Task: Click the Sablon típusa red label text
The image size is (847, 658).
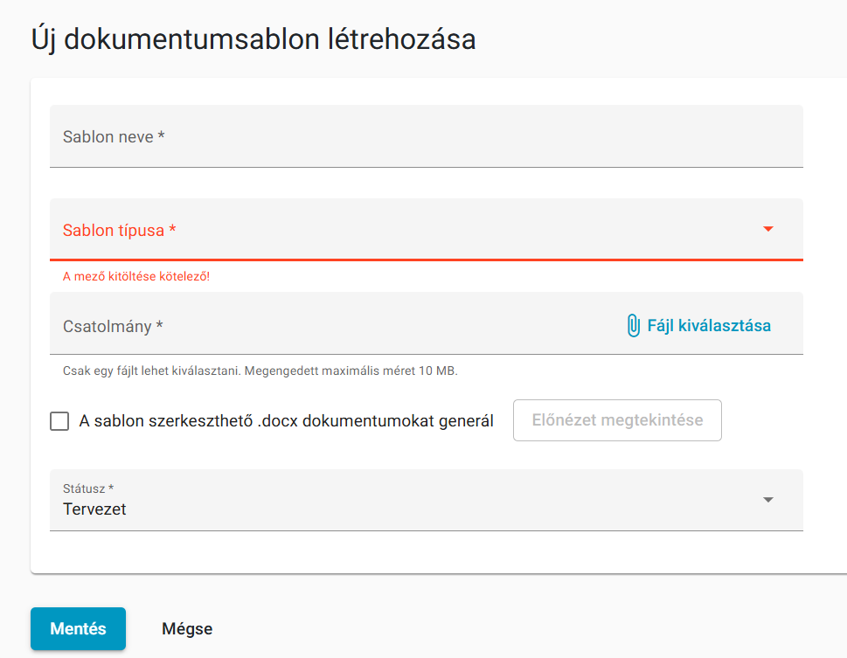Action: pyautogui.click(x=120, y=230)
